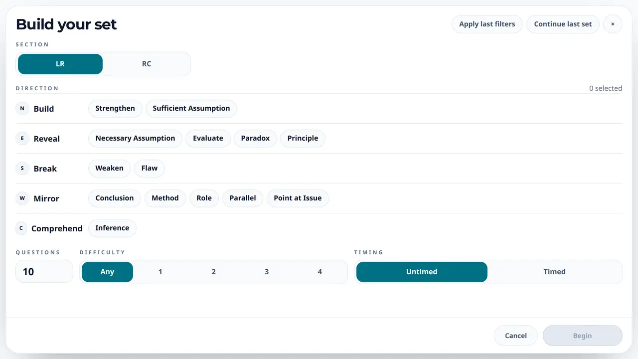Focus the Questions count field
The height and width of the screenshot is (359, 638).
[44, 272]
